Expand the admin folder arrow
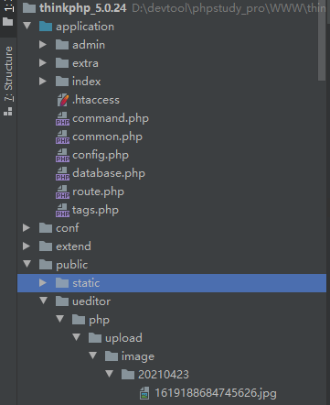 [x=43, y=45]
